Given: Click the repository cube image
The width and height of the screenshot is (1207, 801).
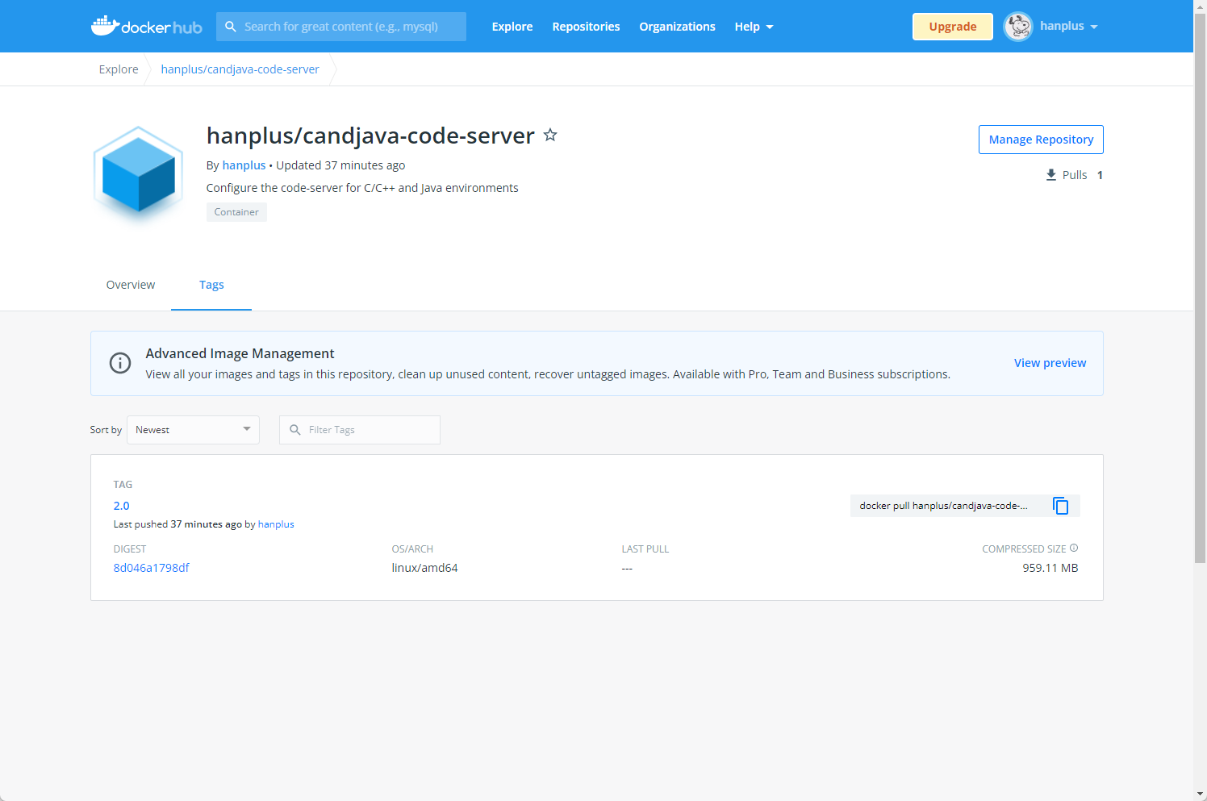Looking at the screenshot, I should 139,173.
